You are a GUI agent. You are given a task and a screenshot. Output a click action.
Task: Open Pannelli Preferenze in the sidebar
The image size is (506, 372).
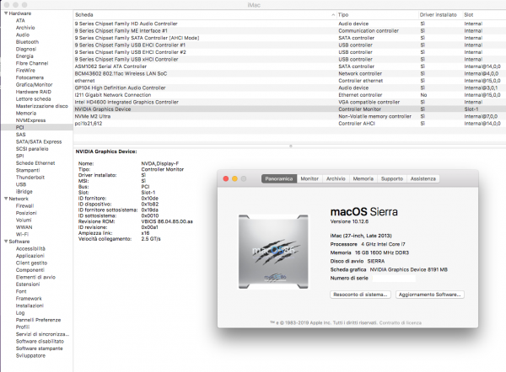(x=39, y=320)
